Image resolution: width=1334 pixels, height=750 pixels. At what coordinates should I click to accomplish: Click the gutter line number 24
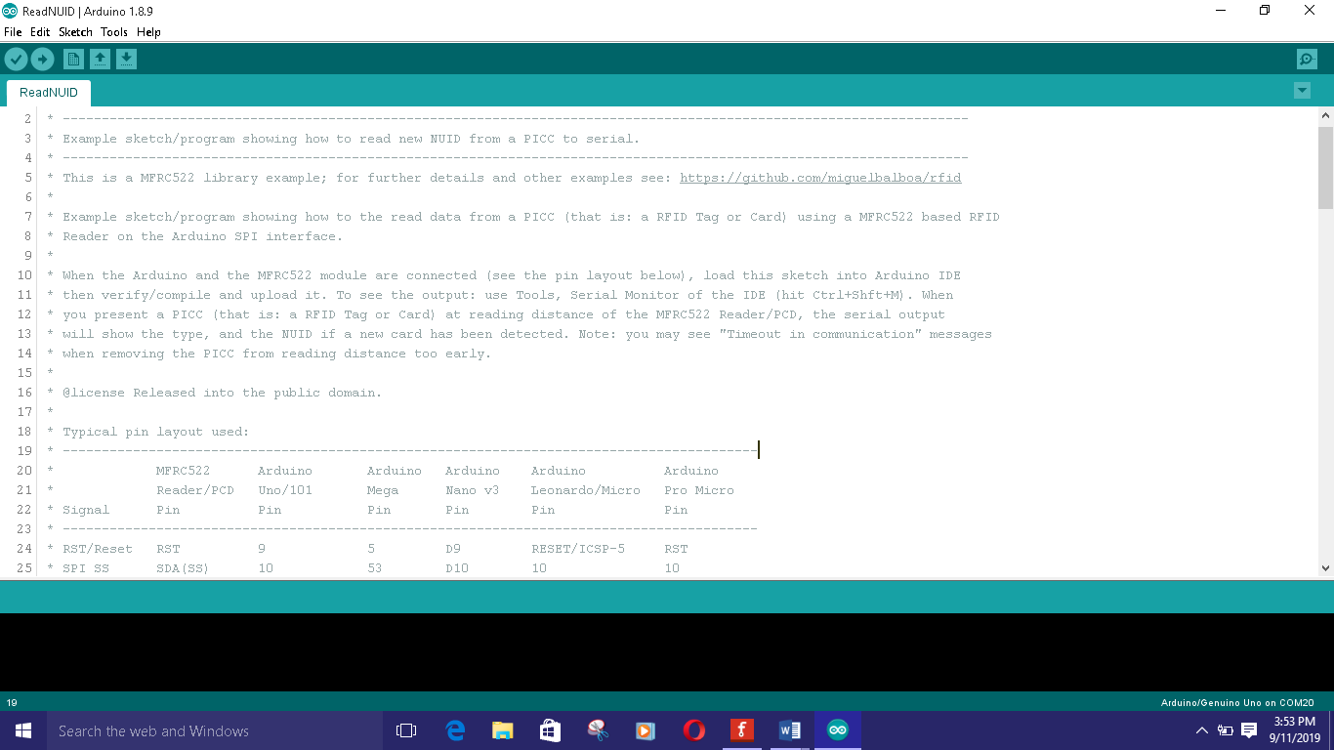click(x=24, y=549)
